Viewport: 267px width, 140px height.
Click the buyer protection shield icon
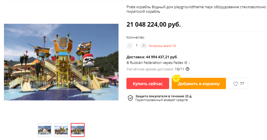pos(130,98)
